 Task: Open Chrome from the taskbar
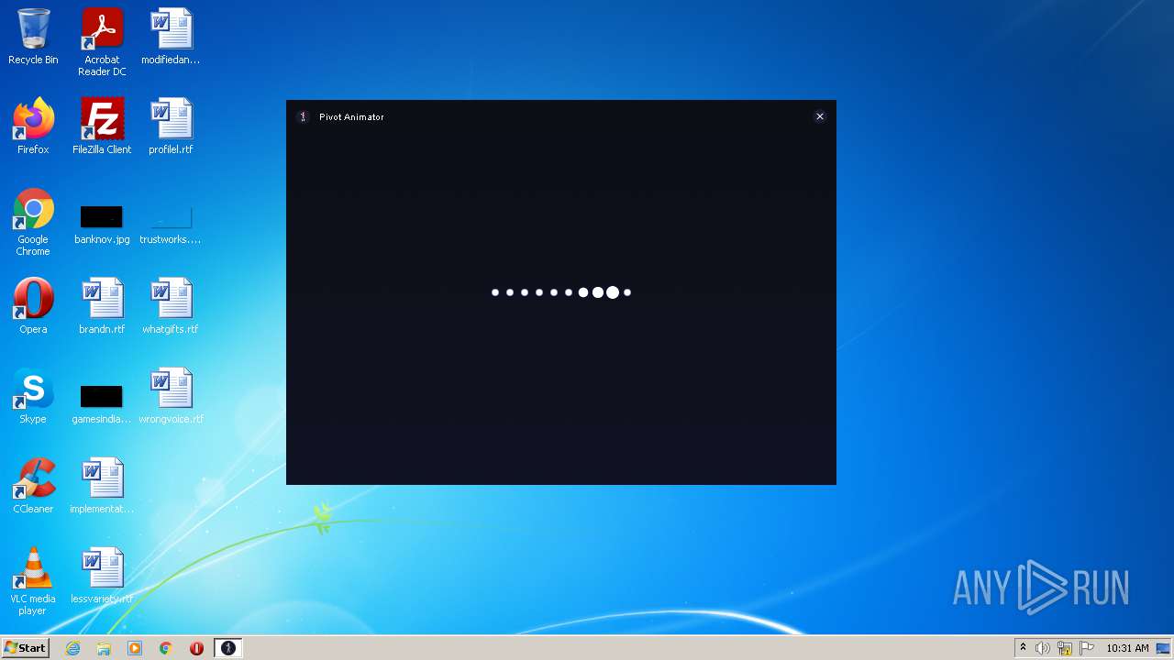pyautogui.click(x=166, y=648)
